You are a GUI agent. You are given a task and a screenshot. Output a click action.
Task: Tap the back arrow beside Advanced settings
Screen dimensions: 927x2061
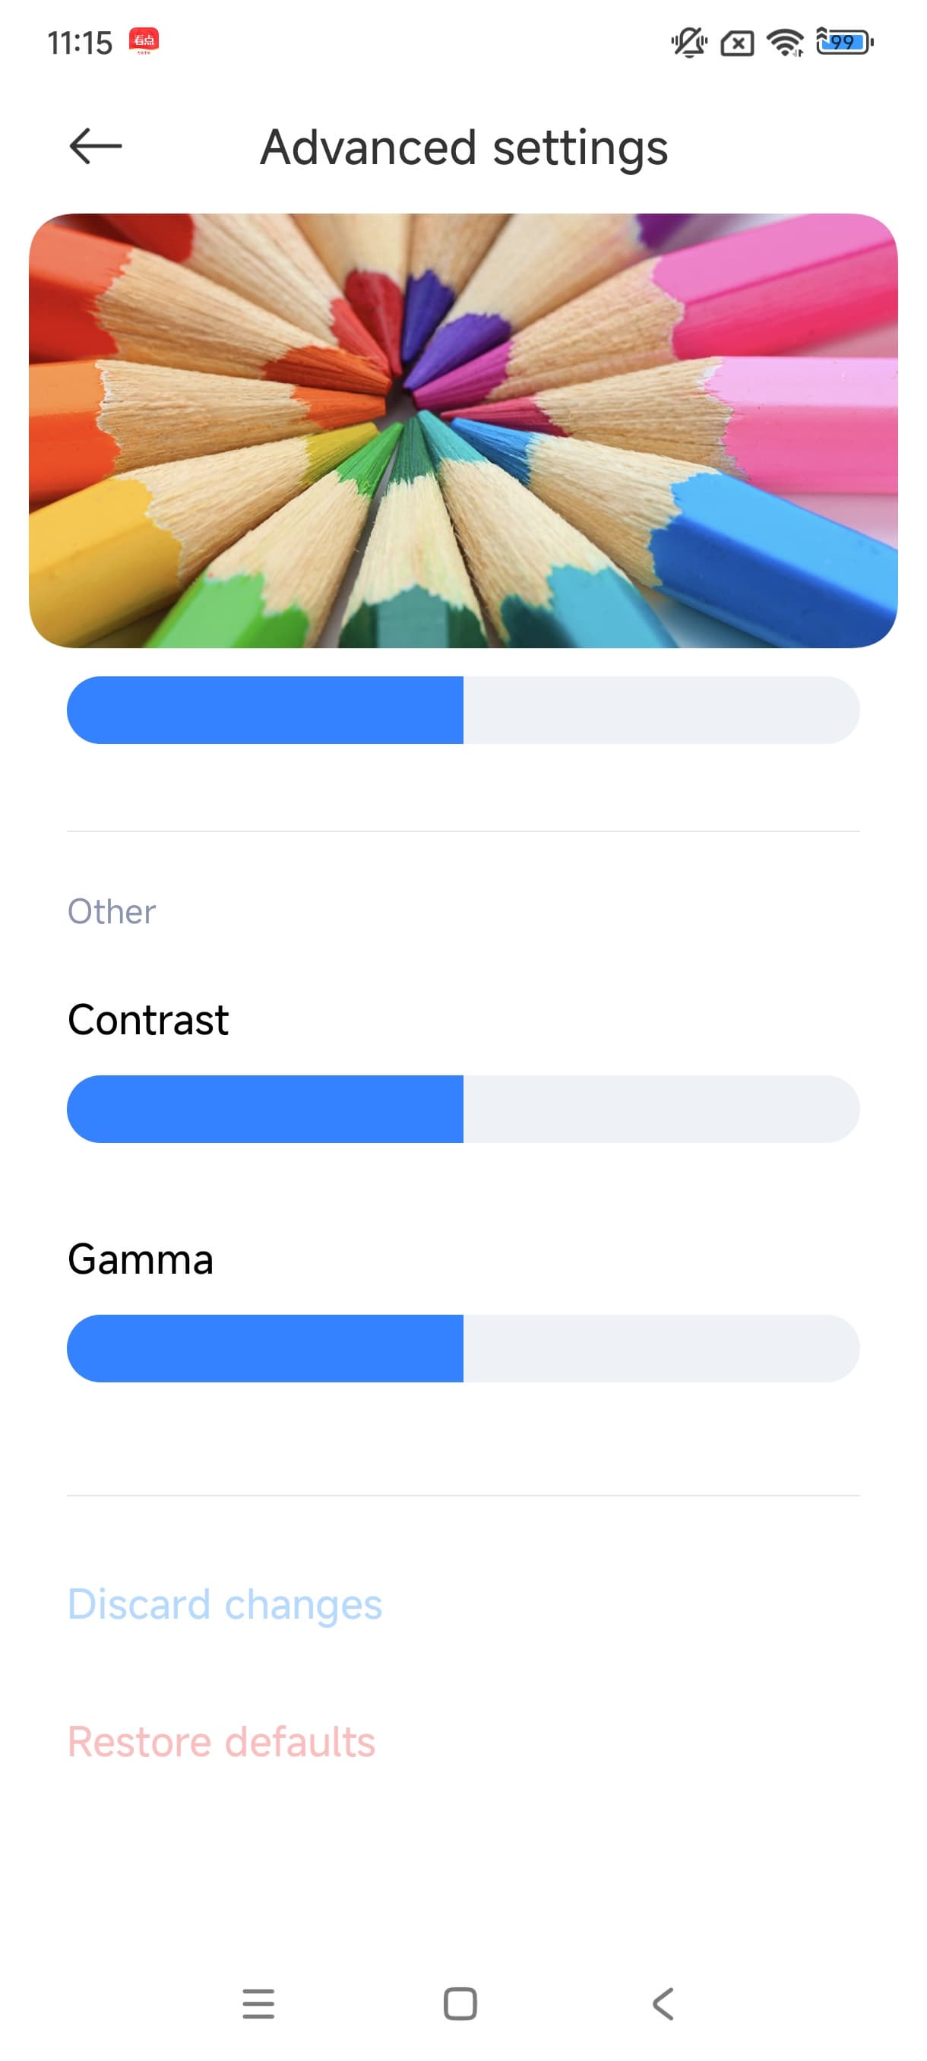[x=95, y=147]
